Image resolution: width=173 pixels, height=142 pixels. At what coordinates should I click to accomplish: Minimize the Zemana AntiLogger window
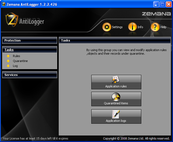pyautogui.click(x=156, y=4)
